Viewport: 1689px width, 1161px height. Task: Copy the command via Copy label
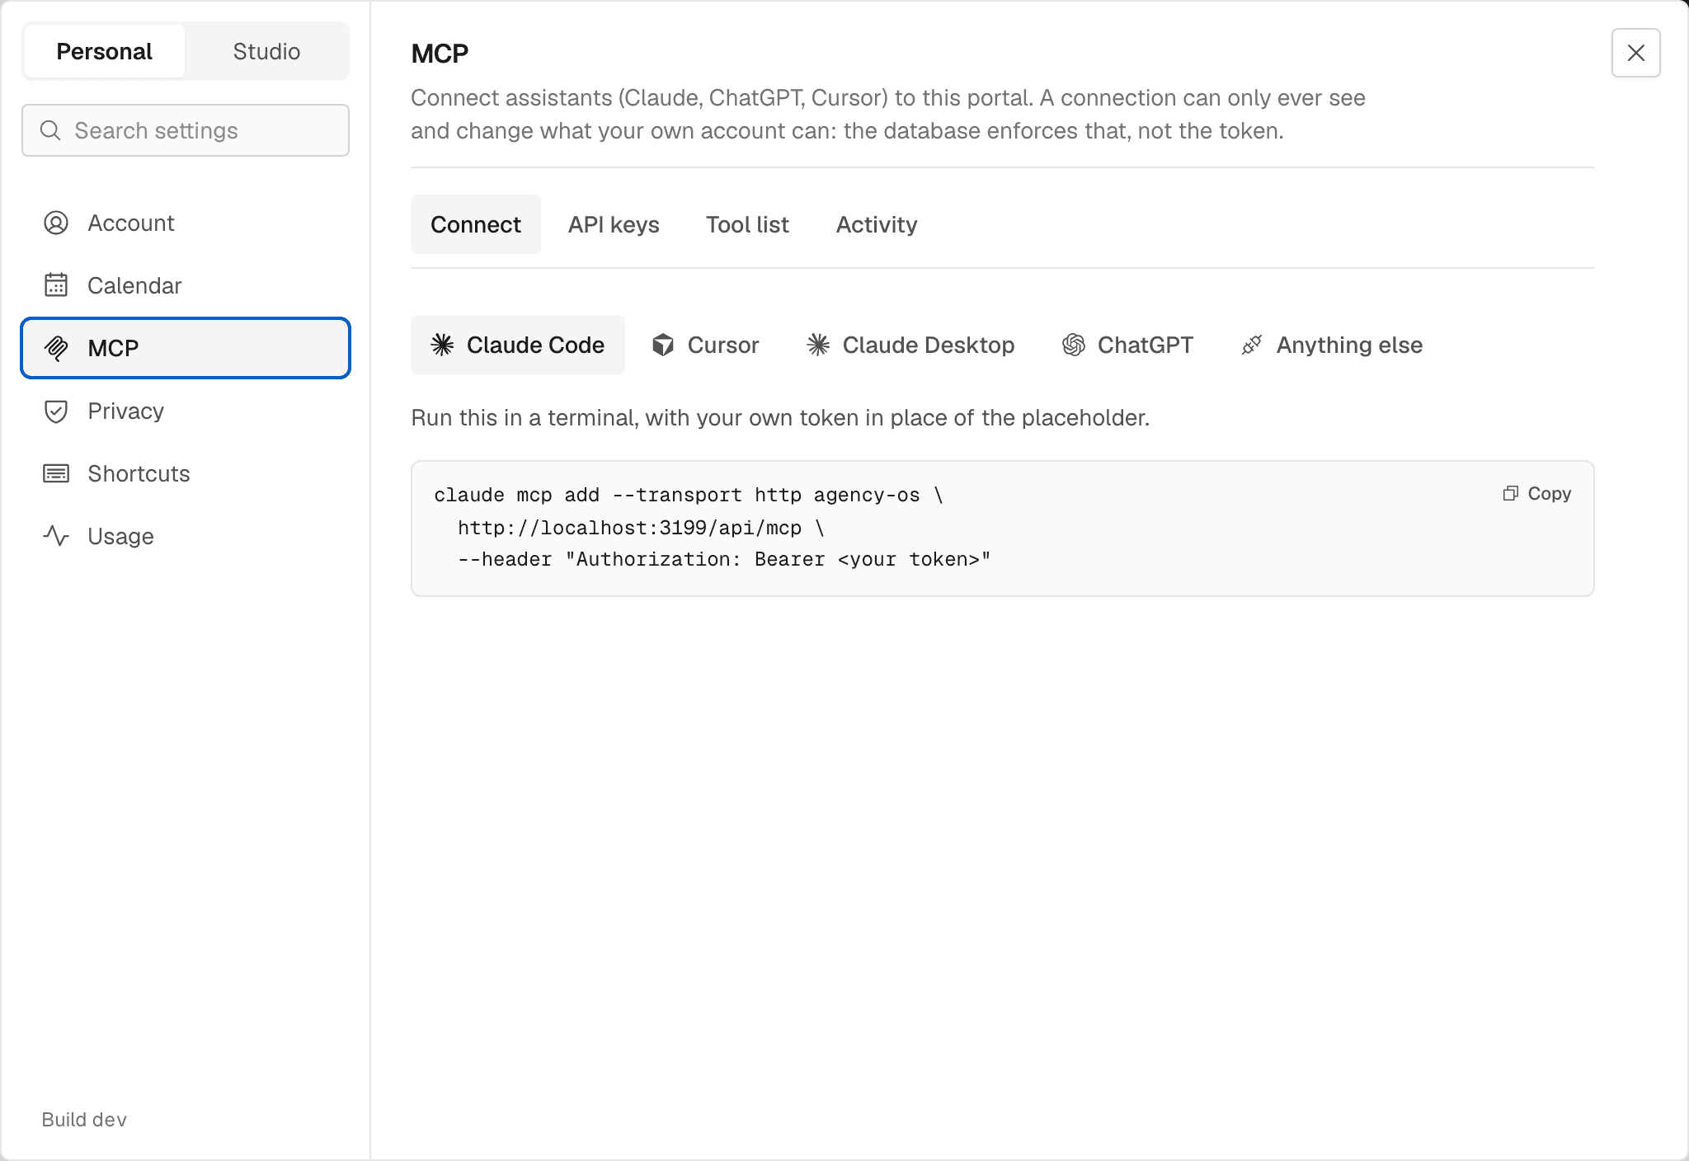1550,493
